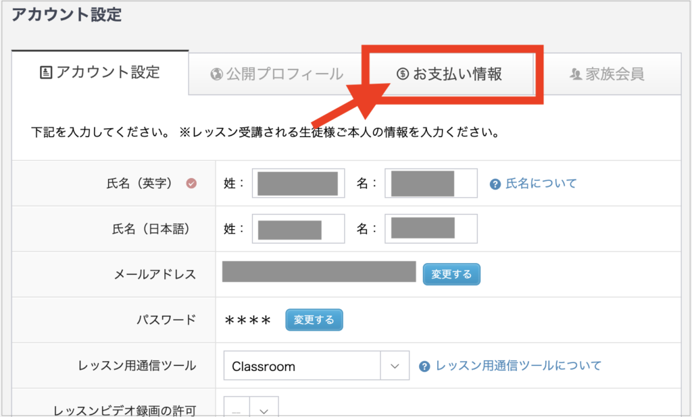Click the globe icon on public profile tab

point(217,74)
